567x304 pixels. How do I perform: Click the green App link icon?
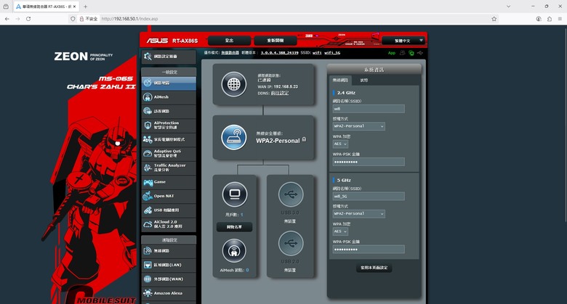coord(392,53)
